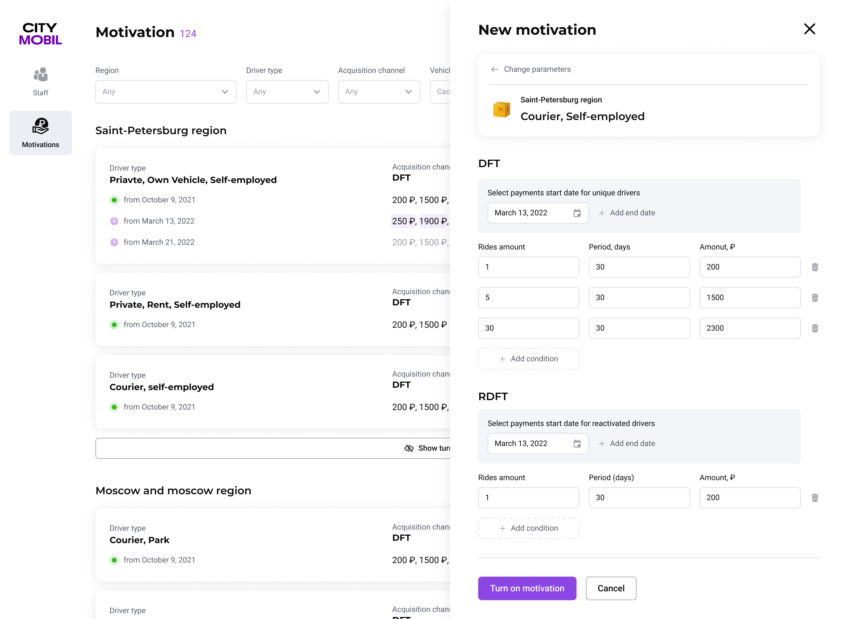Click amount field with 1500

pyautogui.click(x=750, y=298)
